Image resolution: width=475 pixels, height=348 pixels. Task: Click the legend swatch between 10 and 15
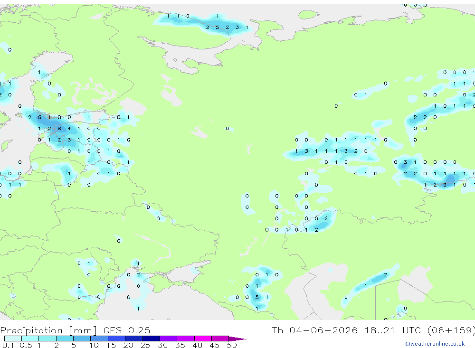99,339
